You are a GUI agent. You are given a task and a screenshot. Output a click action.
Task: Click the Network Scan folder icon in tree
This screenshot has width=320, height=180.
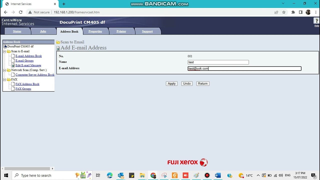coord(9,70)
